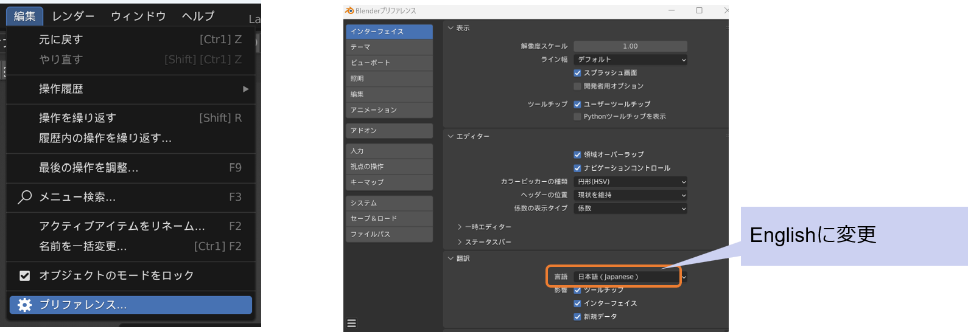The height and width of the screenshot is (332, 968).
Task: Select 入力 preferences category
Action: [390, 151]
